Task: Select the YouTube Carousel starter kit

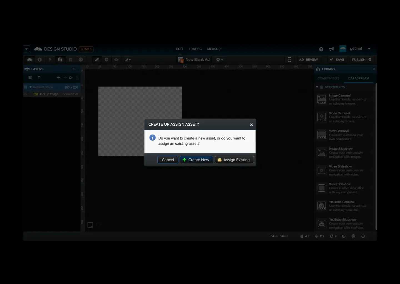Action: tap(345, 206)
